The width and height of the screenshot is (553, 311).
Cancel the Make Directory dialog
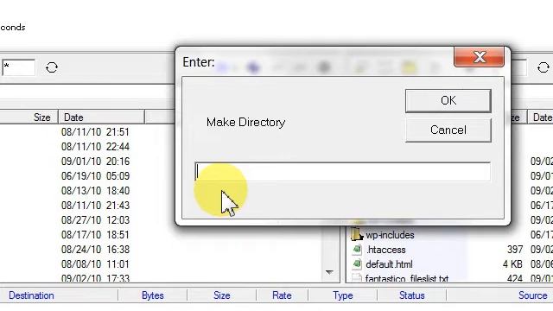pos(448,130)
